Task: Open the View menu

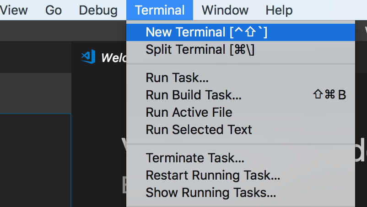Action: 14,10
